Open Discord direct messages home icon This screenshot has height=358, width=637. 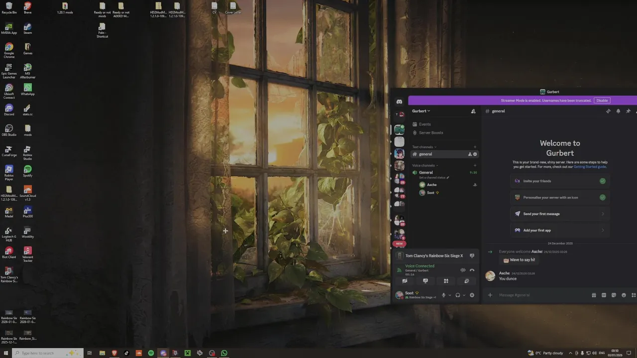click(399, 101)
